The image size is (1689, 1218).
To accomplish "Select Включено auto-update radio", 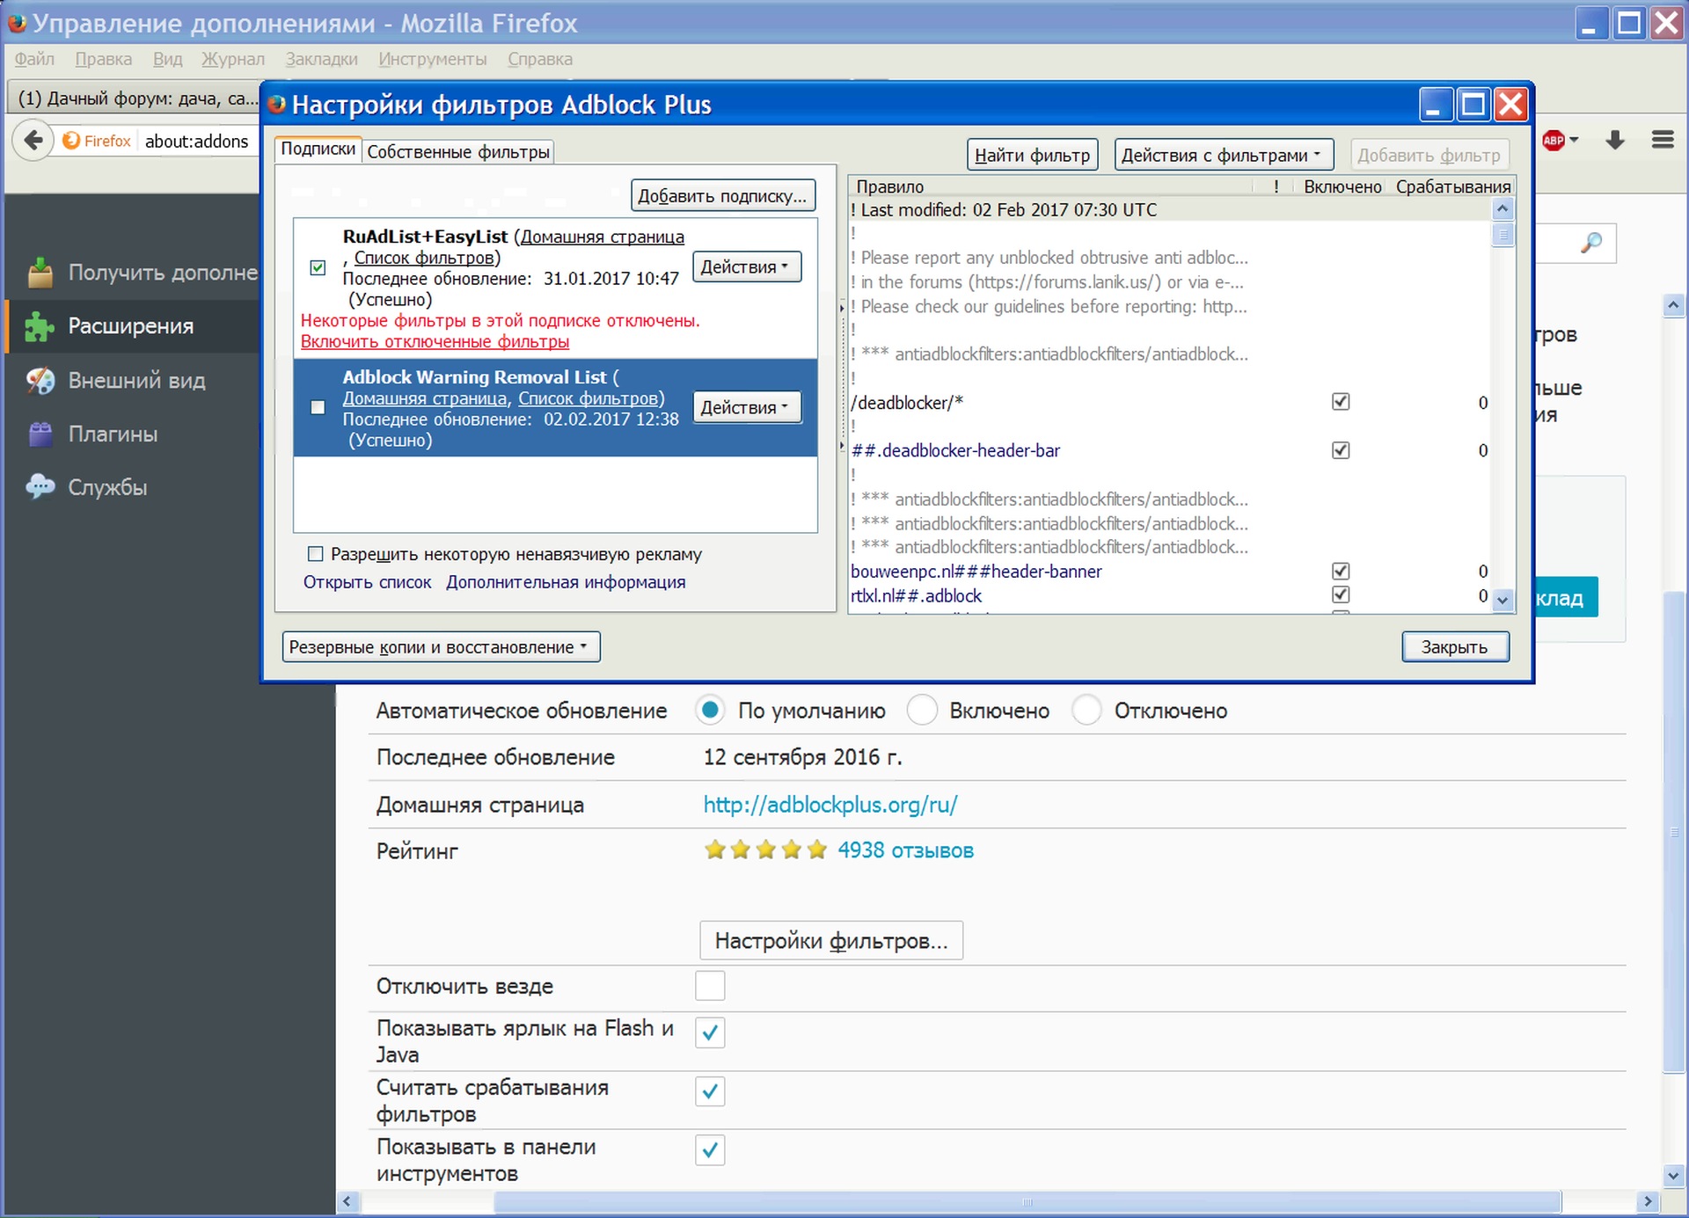I will click(922, 710).
